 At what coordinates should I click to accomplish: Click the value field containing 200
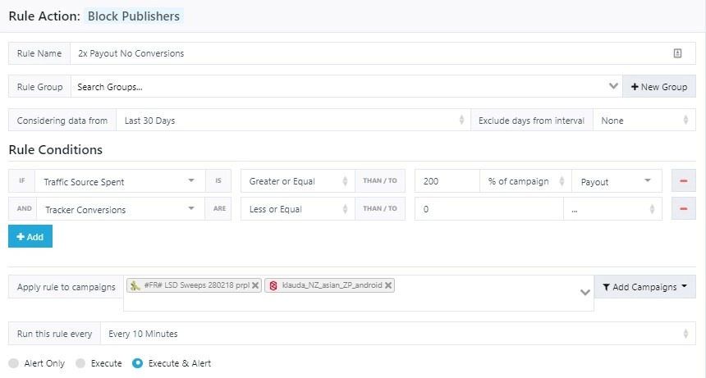[447, 180]
